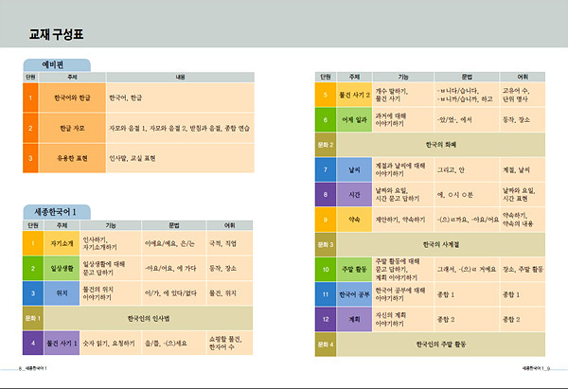Click the grammar cell "-(으)ㄹ까요, -아요/어요"
The width and height of the screenshot is (568, 389).
[x=467, y=220]
